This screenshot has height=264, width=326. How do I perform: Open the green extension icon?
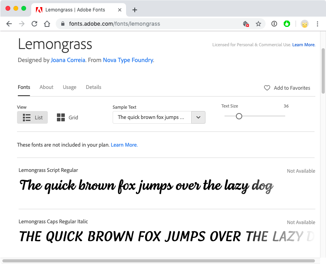(287, 24)
